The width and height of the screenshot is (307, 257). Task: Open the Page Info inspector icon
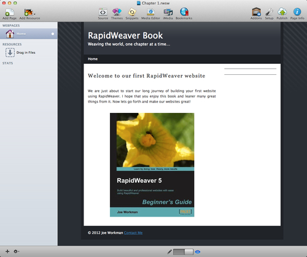point(297,12)
